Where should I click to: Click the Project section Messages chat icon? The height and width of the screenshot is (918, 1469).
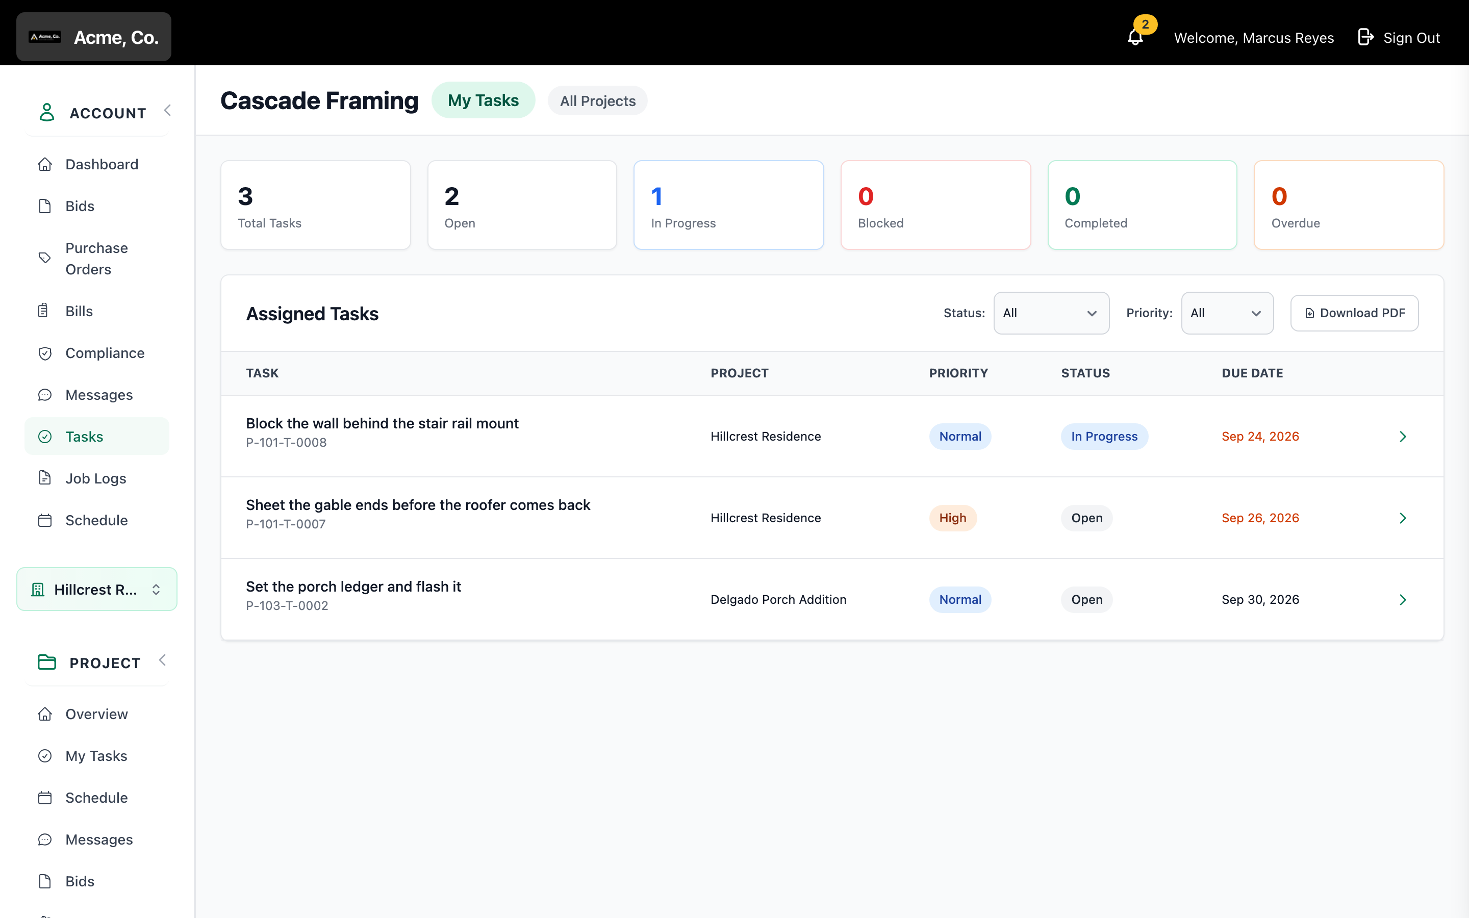point(45,839)
